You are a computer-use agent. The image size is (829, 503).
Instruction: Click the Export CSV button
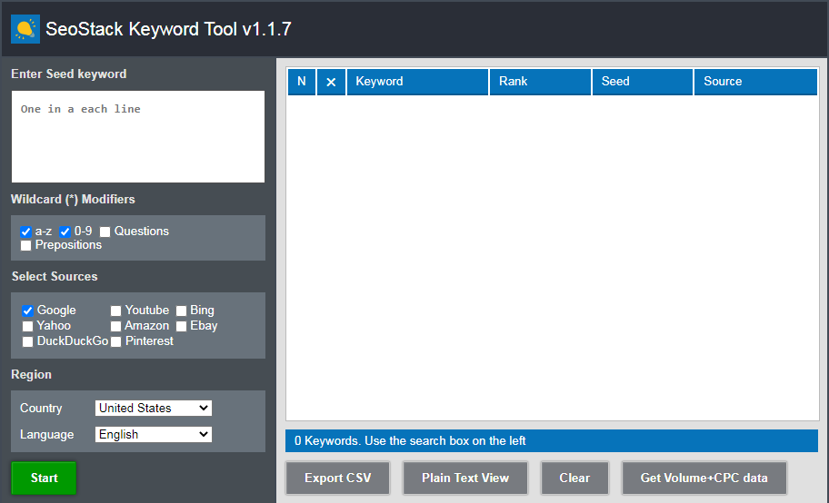pyautogui.click(x=338, y=478)
